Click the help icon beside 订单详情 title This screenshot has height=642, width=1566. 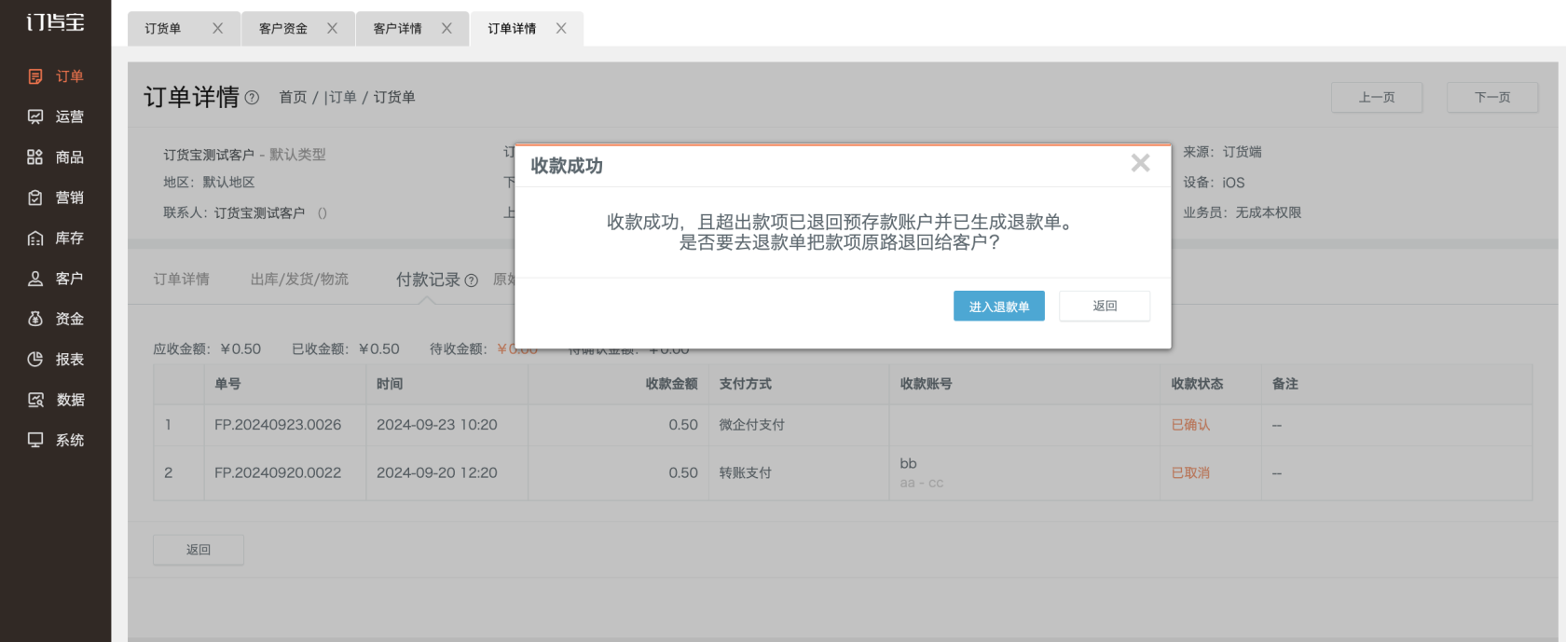click(x=252, y=98)
